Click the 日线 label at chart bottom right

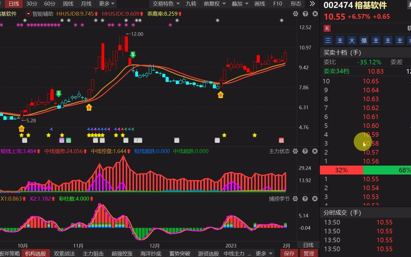point(308,245)
